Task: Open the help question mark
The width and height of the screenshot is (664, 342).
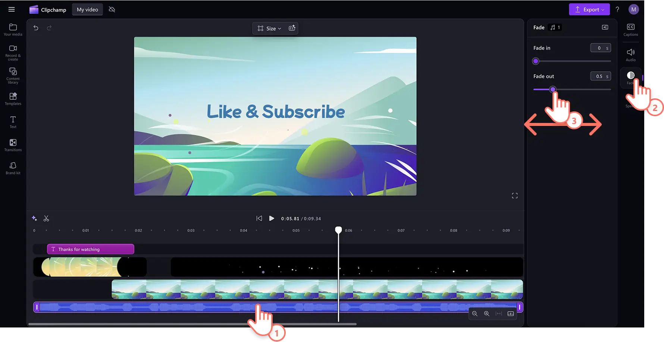Action: (617, 10)
